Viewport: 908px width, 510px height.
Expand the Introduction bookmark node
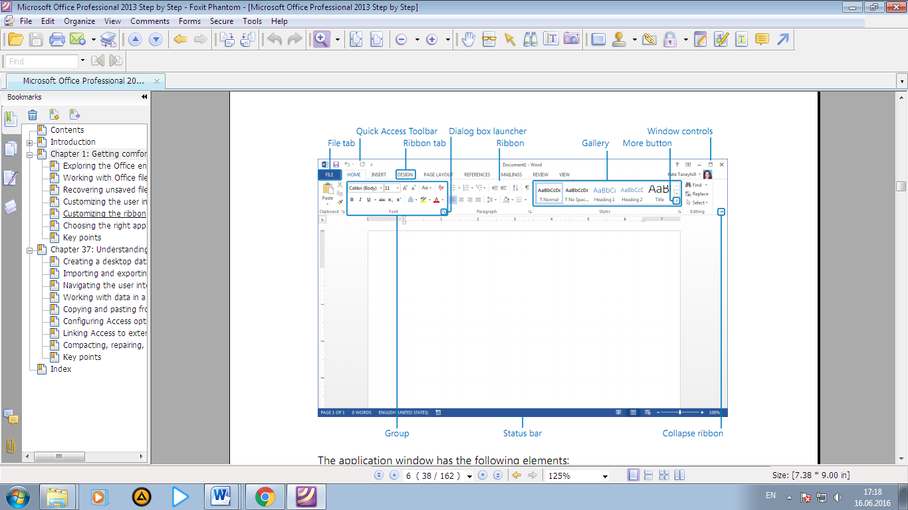coord(30,142)
